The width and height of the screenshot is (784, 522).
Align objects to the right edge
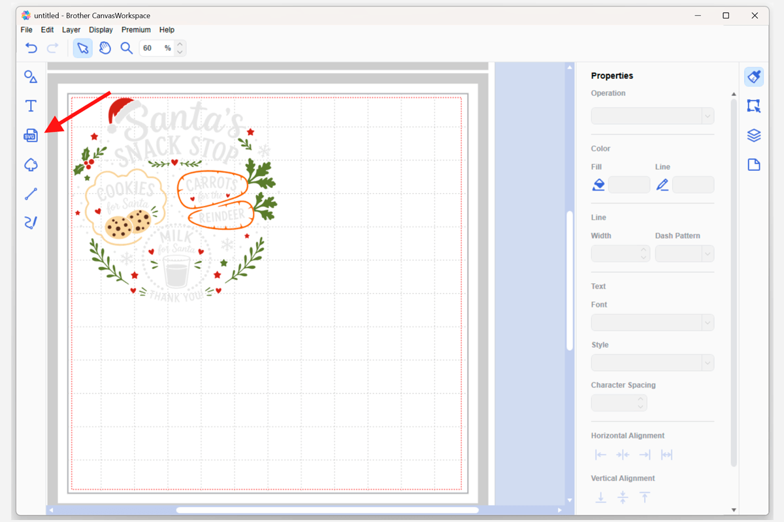(x=645, y=455)
